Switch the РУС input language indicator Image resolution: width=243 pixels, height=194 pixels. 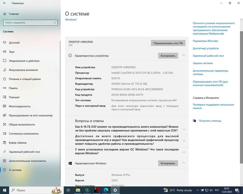pyautogui.click(x=217, y=190)
